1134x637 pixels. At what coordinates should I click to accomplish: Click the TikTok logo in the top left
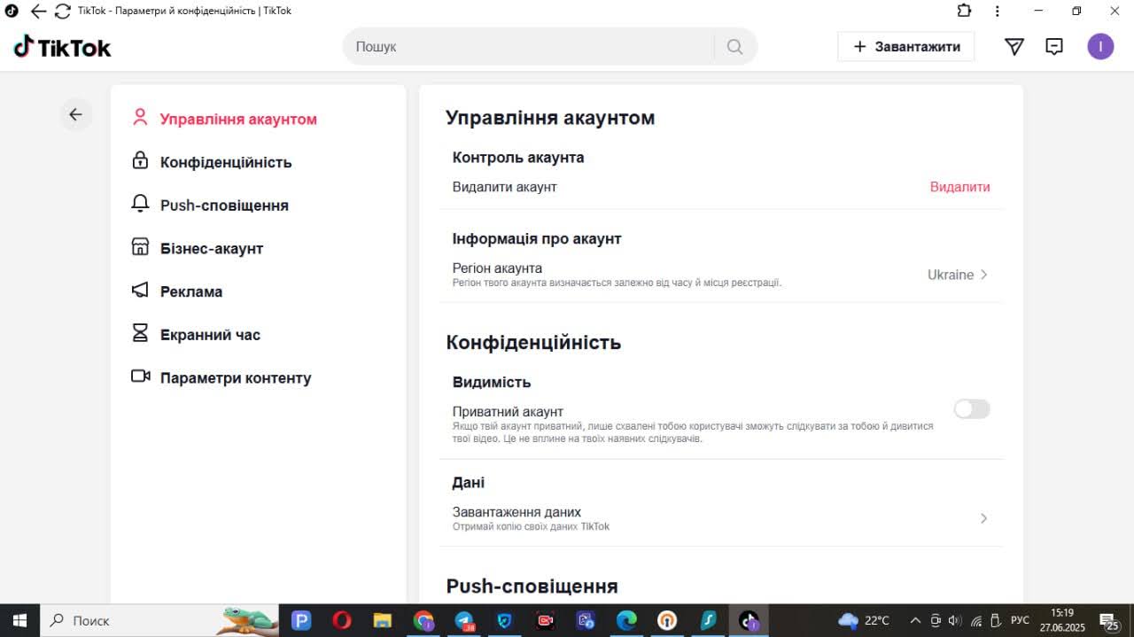click(x=60, y=46)
